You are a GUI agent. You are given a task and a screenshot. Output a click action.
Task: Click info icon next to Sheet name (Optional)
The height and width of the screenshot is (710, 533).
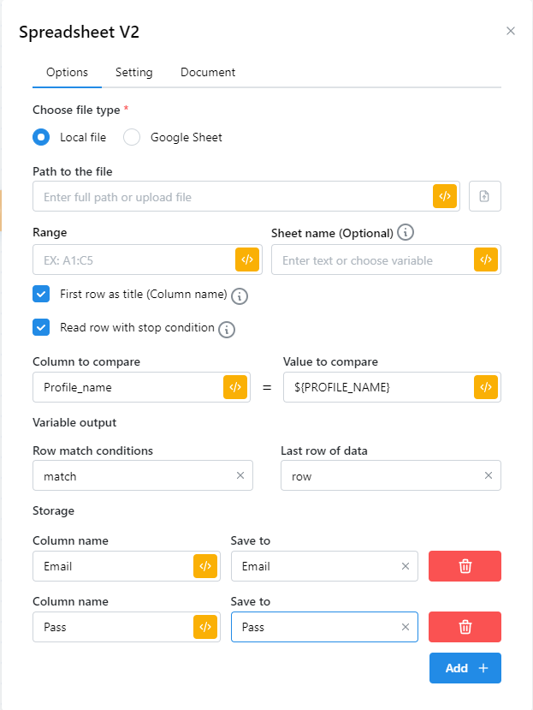point(406,233)
